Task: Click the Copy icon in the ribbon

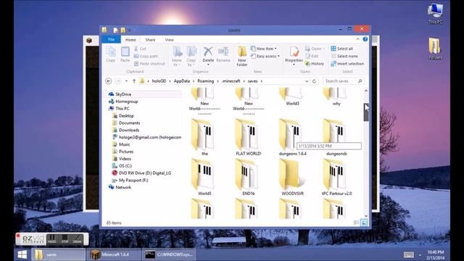Action: pyautogui.click(x=111, y=54)
